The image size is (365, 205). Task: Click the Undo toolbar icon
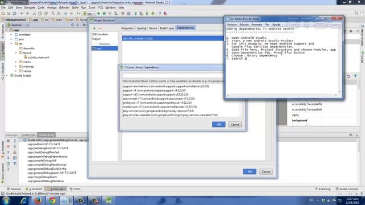(22, 14)
